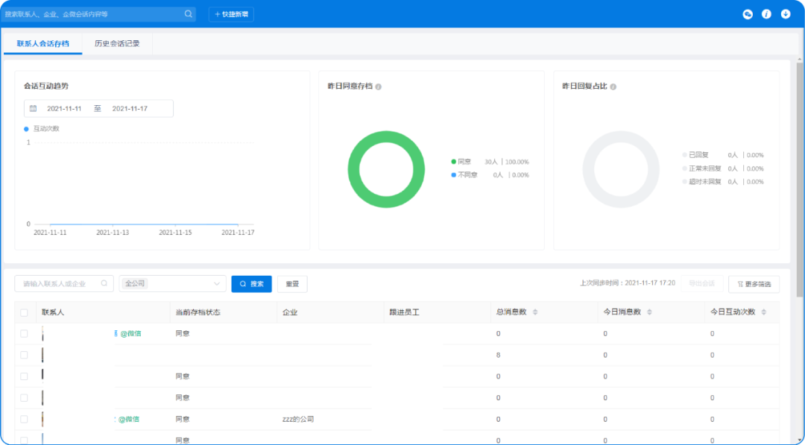Focus the 请输入联系人或企业 input
This screenshot has width=805, height=445.
pos(64,283)
